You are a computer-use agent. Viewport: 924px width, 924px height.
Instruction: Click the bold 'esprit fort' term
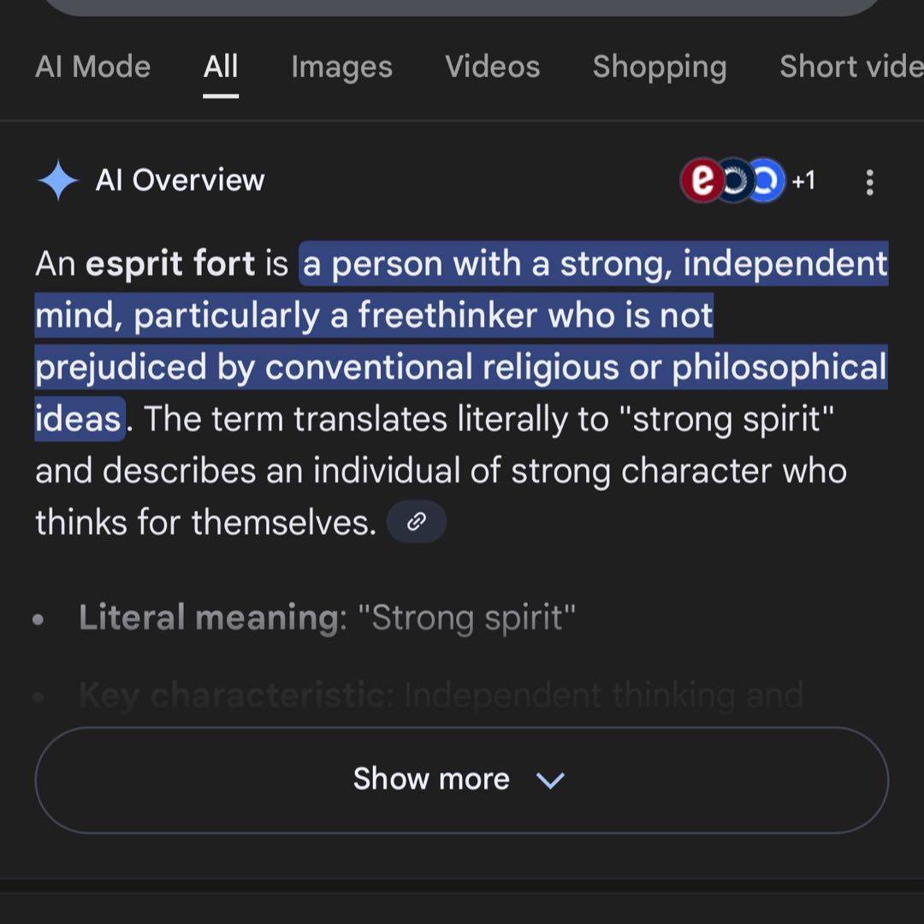[x=169, y=264]
